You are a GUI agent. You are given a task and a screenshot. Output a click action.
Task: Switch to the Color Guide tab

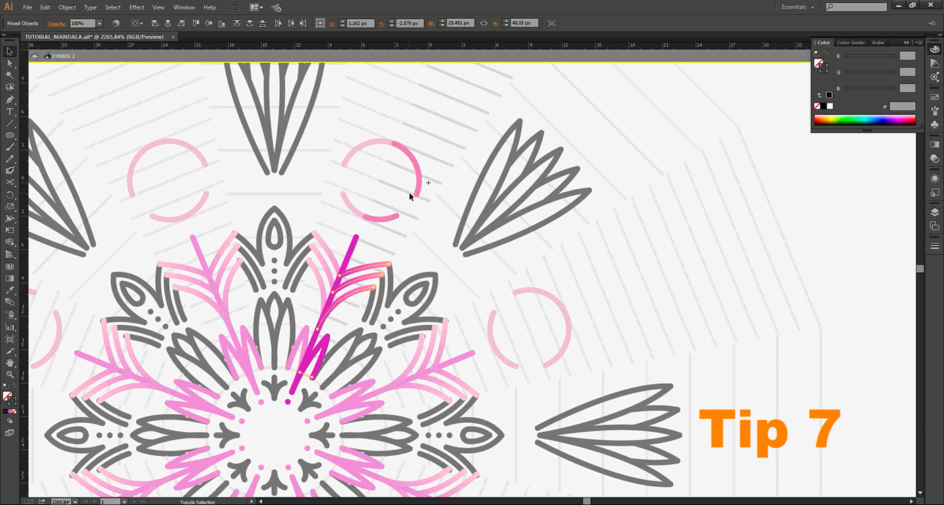click(x=851, y=42)
